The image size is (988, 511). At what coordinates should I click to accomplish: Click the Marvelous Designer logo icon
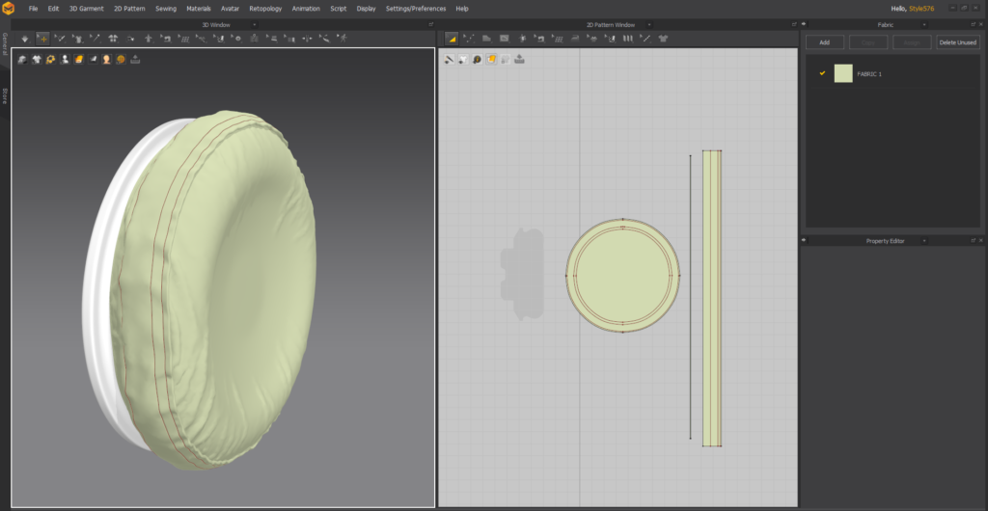pyautogui.click(x=10, y=8)
